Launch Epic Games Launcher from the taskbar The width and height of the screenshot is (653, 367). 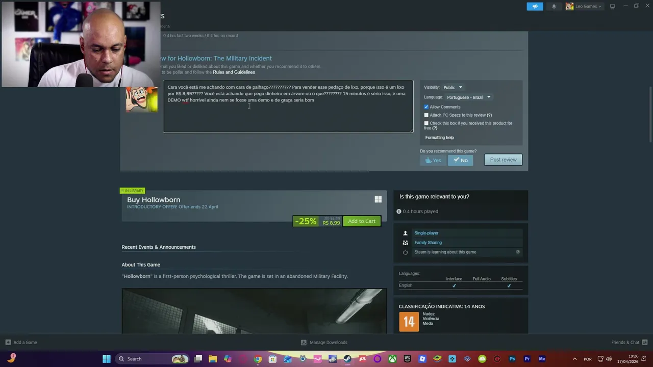coord(407,359)
